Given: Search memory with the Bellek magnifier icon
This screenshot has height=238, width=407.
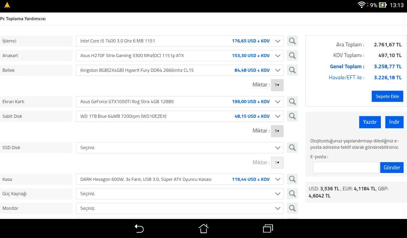Looking at the screenshot, I should pyautogui.click(x=292, y=70).
